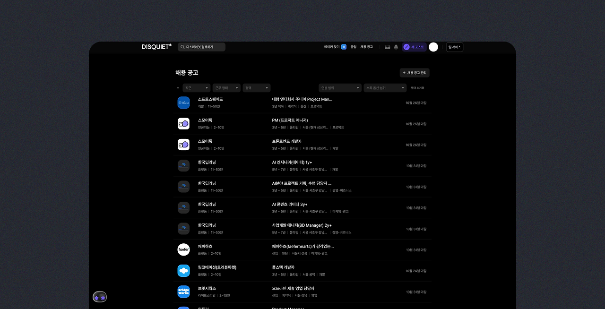Open the 연봉 범위 filter dropdown
This screenshot has height=309, width=605.
click(340, 88)
